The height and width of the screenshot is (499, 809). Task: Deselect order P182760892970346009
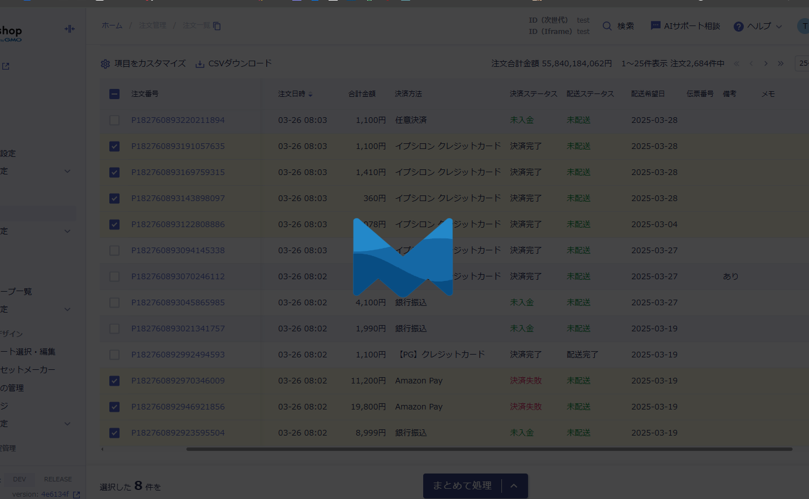pyautogui.click(x=114, y=381)
